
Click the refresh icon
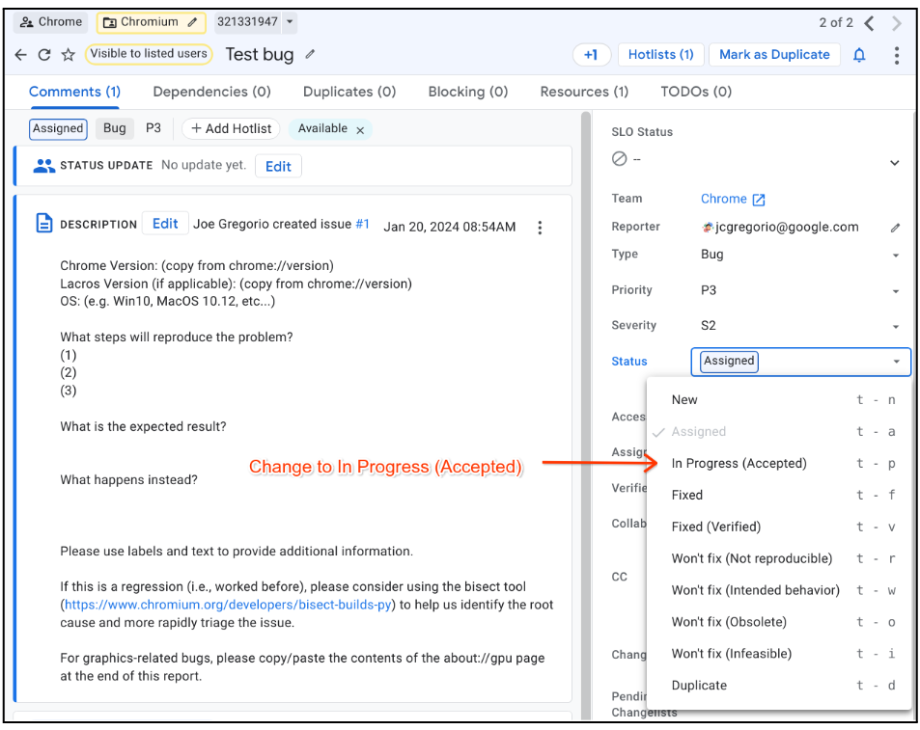point(44,55)
